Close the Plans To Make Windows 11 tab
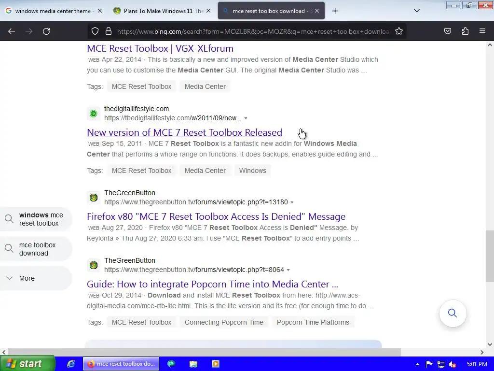Image resolution: width=494 pixels, height=371 pixels. click(208, 11)
